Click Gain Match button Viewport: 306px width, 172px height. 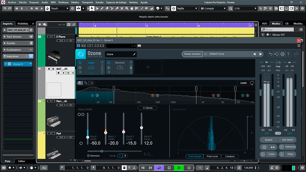pos(287,140)
